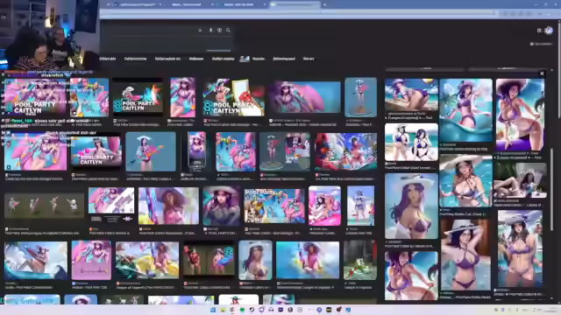Open side panel image of Caitlyn with white hat
The width and height of the screenshot is (561, 315).
411,206
